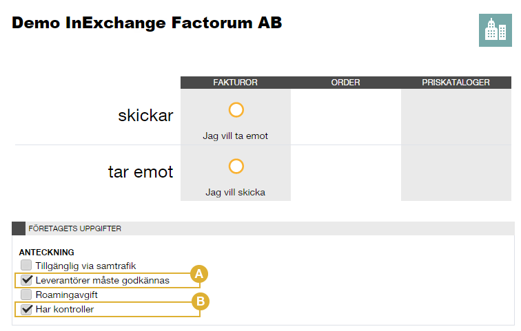Collapse the Företagets uppgifter section header

pos(263,228)
